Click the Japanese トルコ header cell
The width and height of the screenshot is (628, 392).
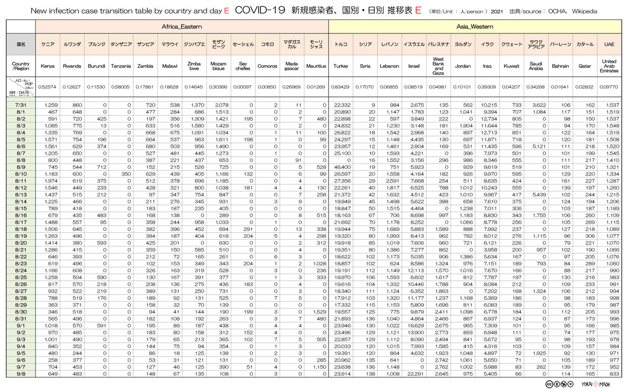(341, 45)
